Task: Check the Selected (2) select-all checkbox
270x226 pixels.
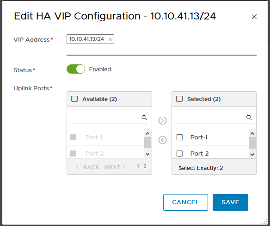Action: 179,99
